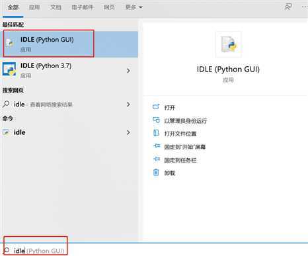Viewport: 308px width, 256px height.
Task: Click the IDLE (Python GUI) result's file icon
Action: click(x=9, y=42)
